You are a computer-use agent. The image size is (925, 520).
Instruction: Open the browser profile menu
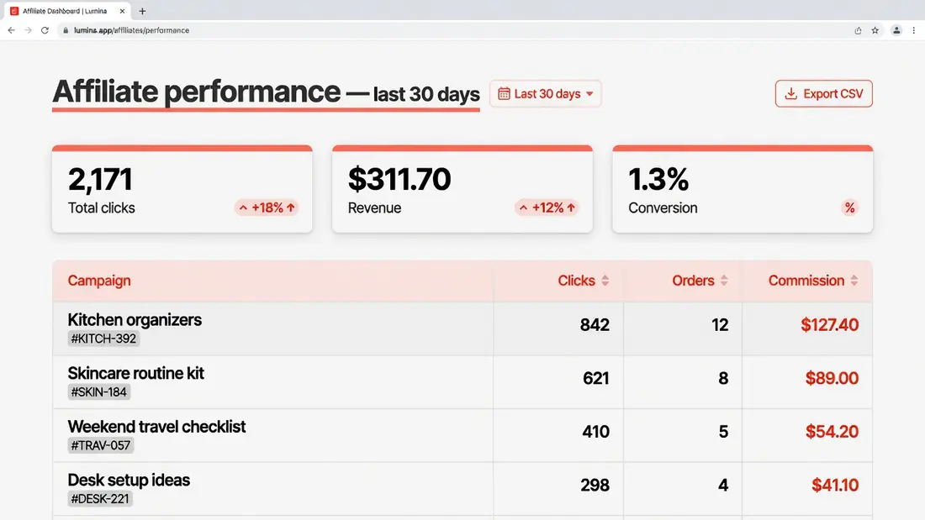pos(896,30)
